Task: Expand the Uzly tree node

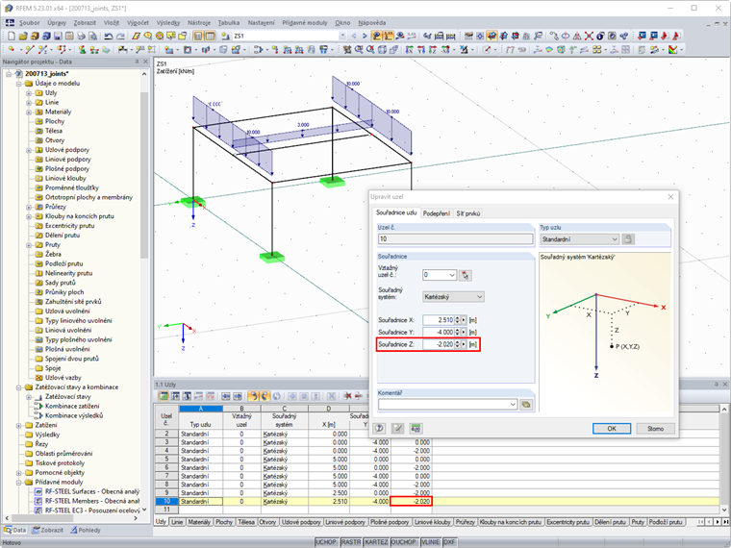Action: coord(29,92)
